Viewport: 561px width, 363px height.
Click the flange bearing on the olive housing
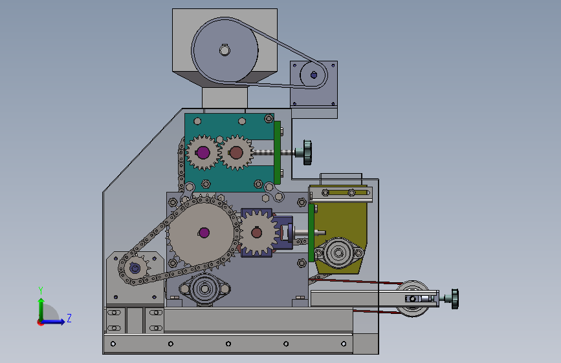(338, 253)
